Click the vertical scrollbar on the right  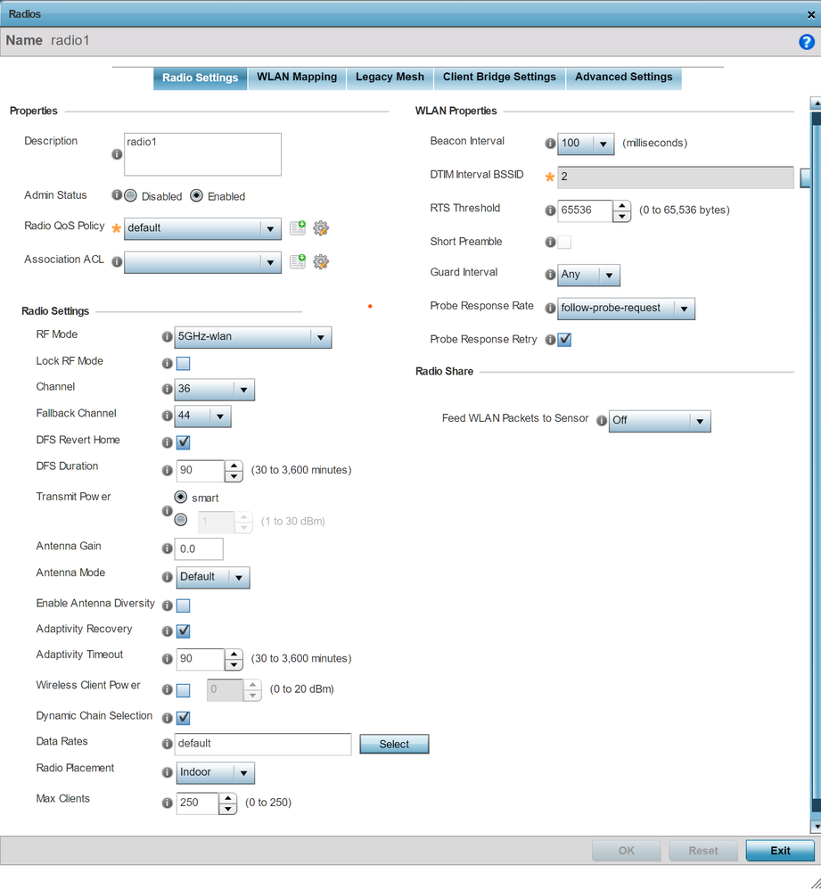click(x=815, y=446)
